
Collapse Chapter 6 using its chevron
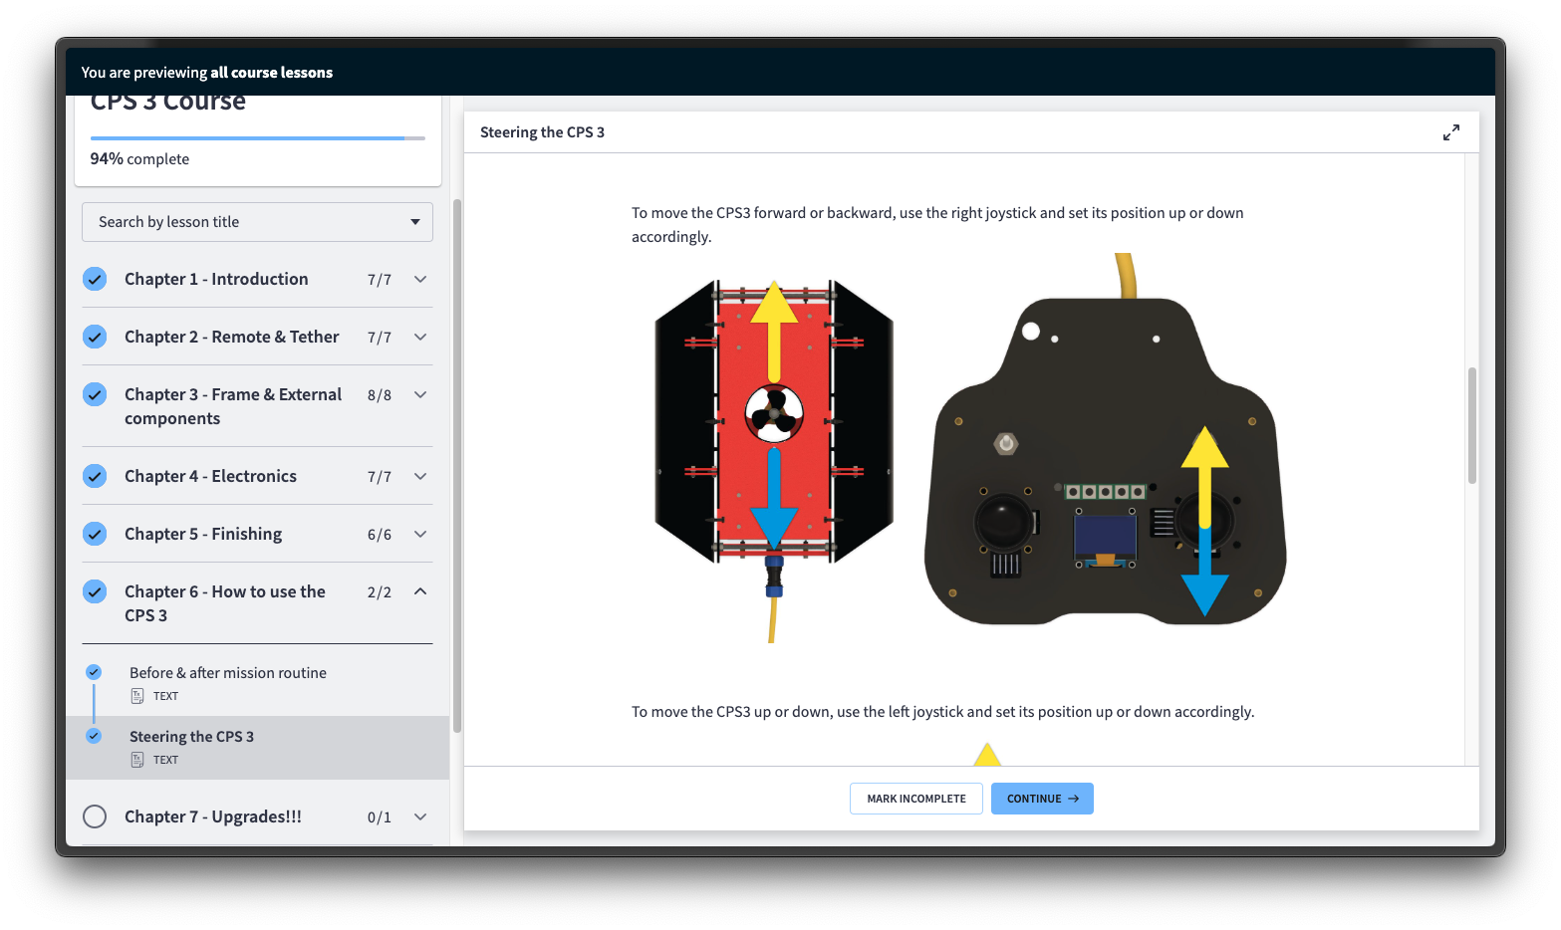(x=420, y=591)
